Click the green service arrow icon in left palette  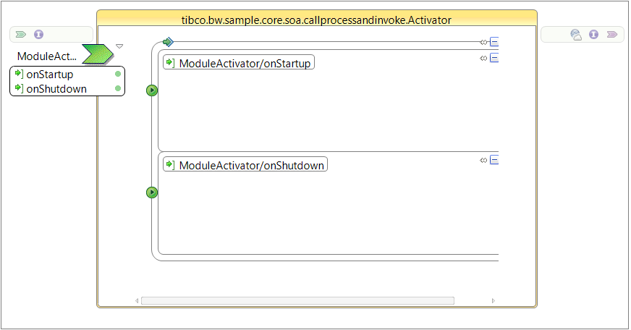tap(21, 35)
